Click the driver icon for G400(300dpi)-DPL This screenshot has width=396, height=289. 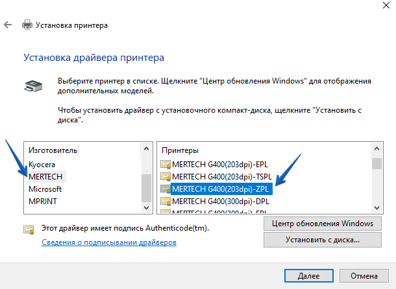pyautogui.click(x=166, y=202)
